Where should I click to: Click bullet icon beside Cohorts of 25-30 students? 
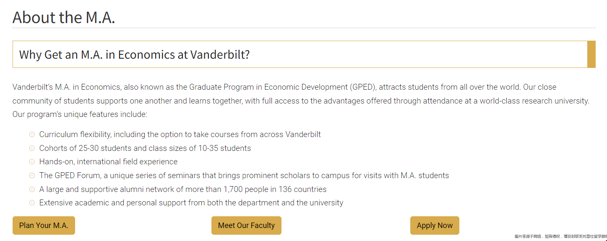32,148
